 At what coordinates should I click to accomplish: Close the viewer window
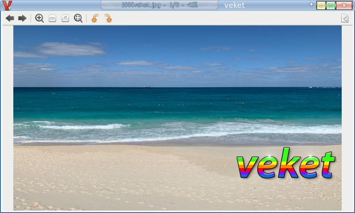tap(344, 5)
